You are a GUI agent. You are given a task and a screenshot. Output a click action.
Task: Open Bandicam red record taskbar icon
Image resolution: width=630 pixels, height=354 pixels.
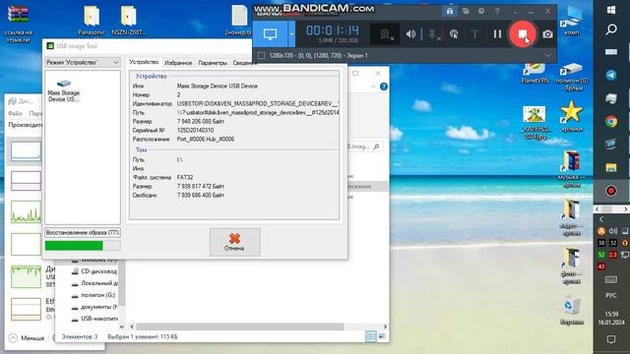tap(611, 191)
